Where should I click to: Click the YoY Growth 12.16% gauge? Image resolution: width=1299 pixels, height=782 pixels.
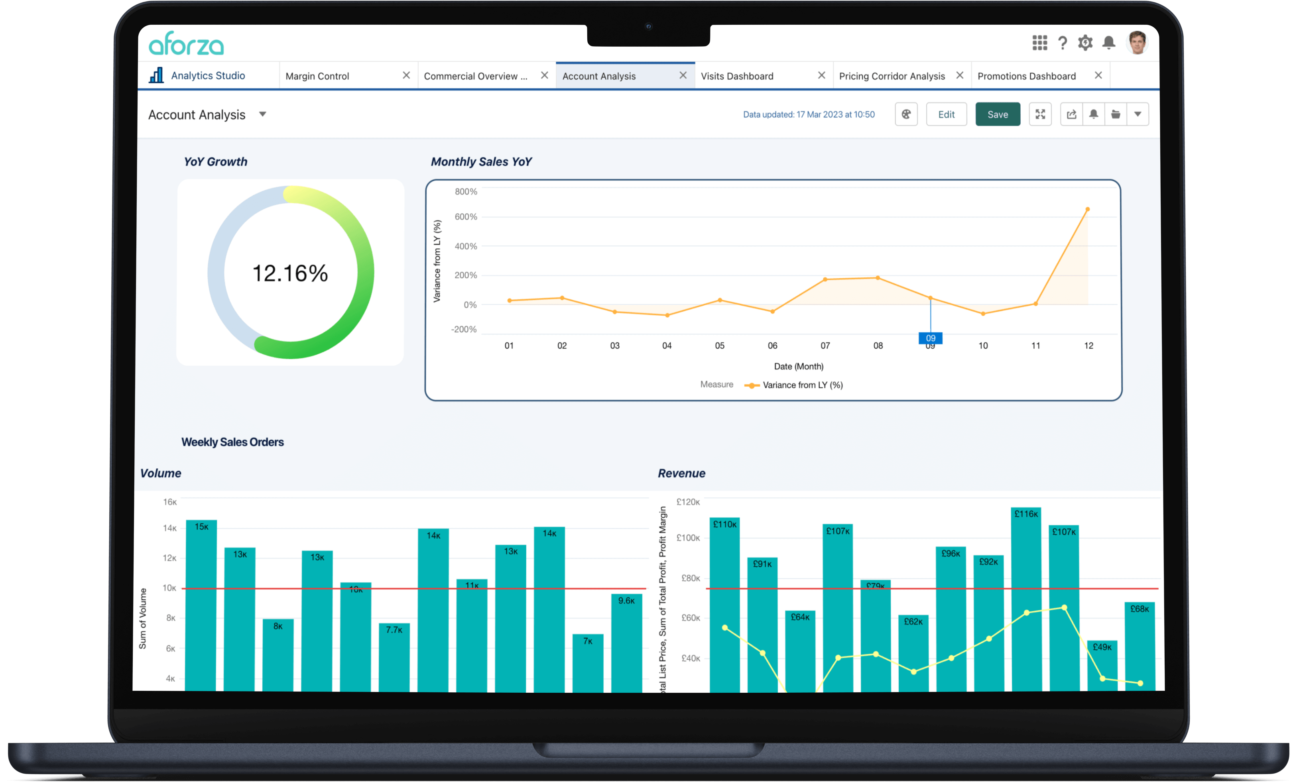(x=290, y=273)
